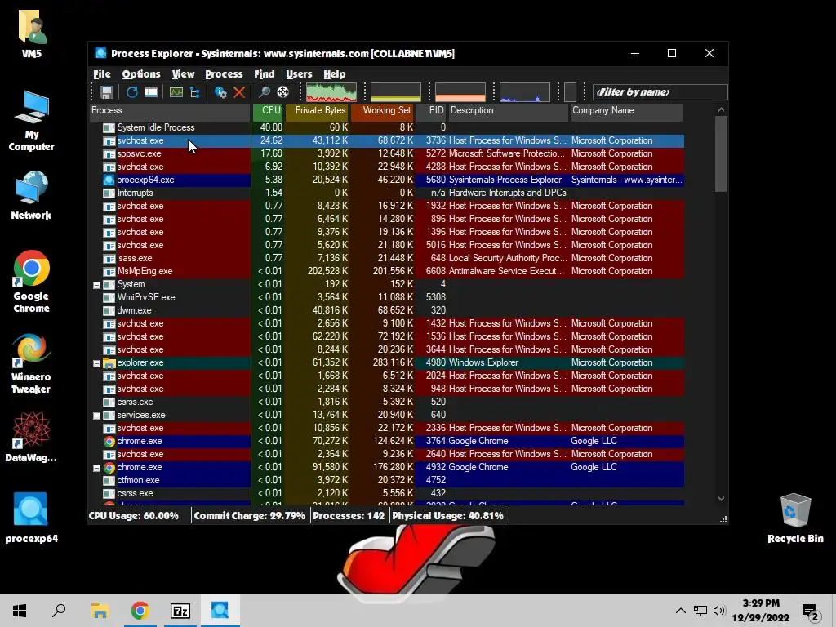Viewport: 836px width, 627px height.
Task: Collapse the System process tree node
Action: (96, 285)
